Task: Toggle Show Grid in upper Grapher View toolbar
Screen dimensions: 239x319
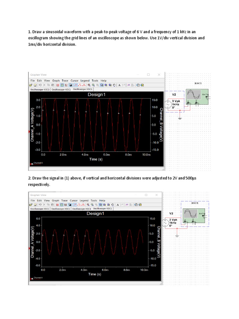Action: (58, 85)
